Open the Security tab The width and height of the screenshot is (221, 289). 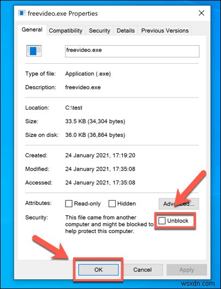tap(99, 31)
